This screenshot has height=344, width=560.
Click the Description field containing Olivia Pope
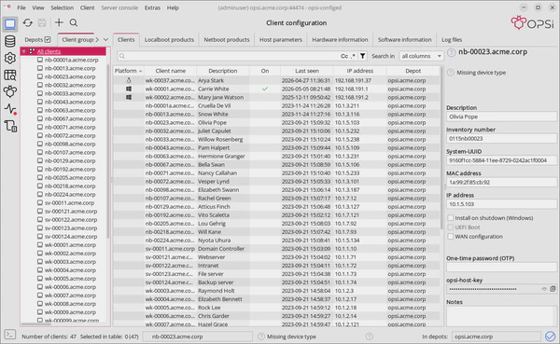501,117
